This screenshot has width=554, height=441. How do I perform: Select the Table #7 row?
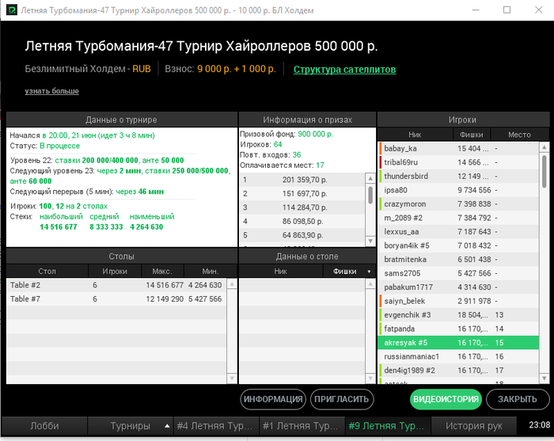[116, 299]
